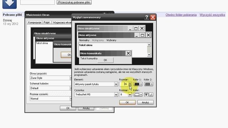Image resolution: width=228 pixels, height=128 pixels.
Task: Click the Wyczyść wszystko link
Action: (x=212, y=15)
